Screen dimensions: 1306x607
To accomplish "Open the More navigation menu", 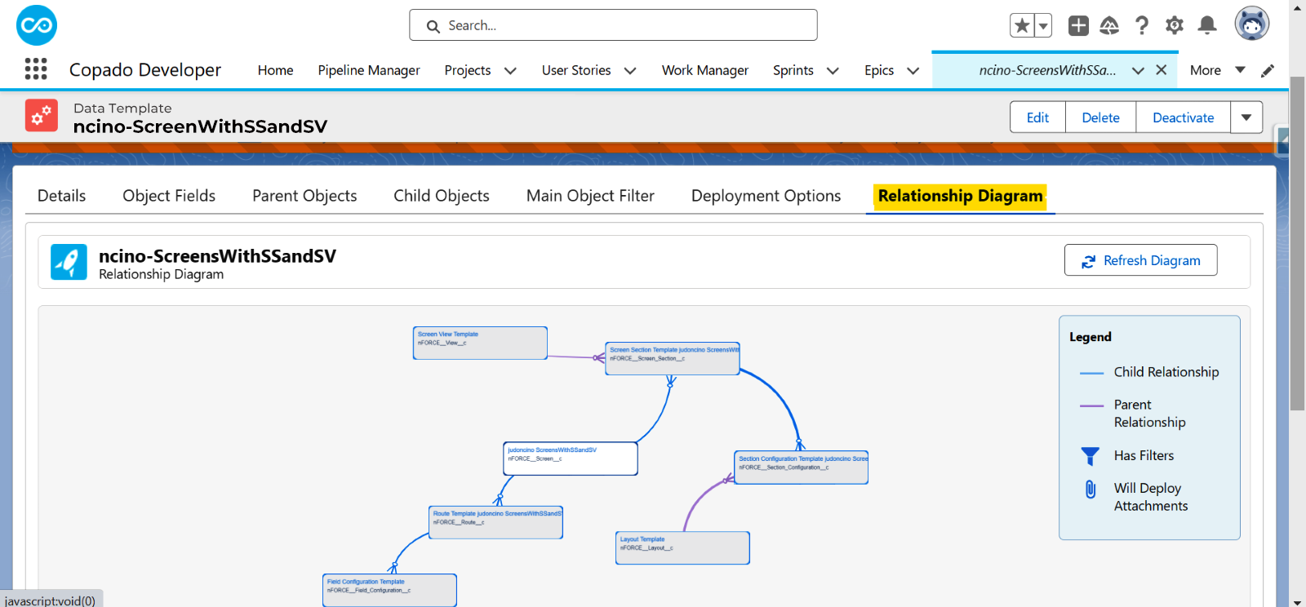I will [1217, 70].
